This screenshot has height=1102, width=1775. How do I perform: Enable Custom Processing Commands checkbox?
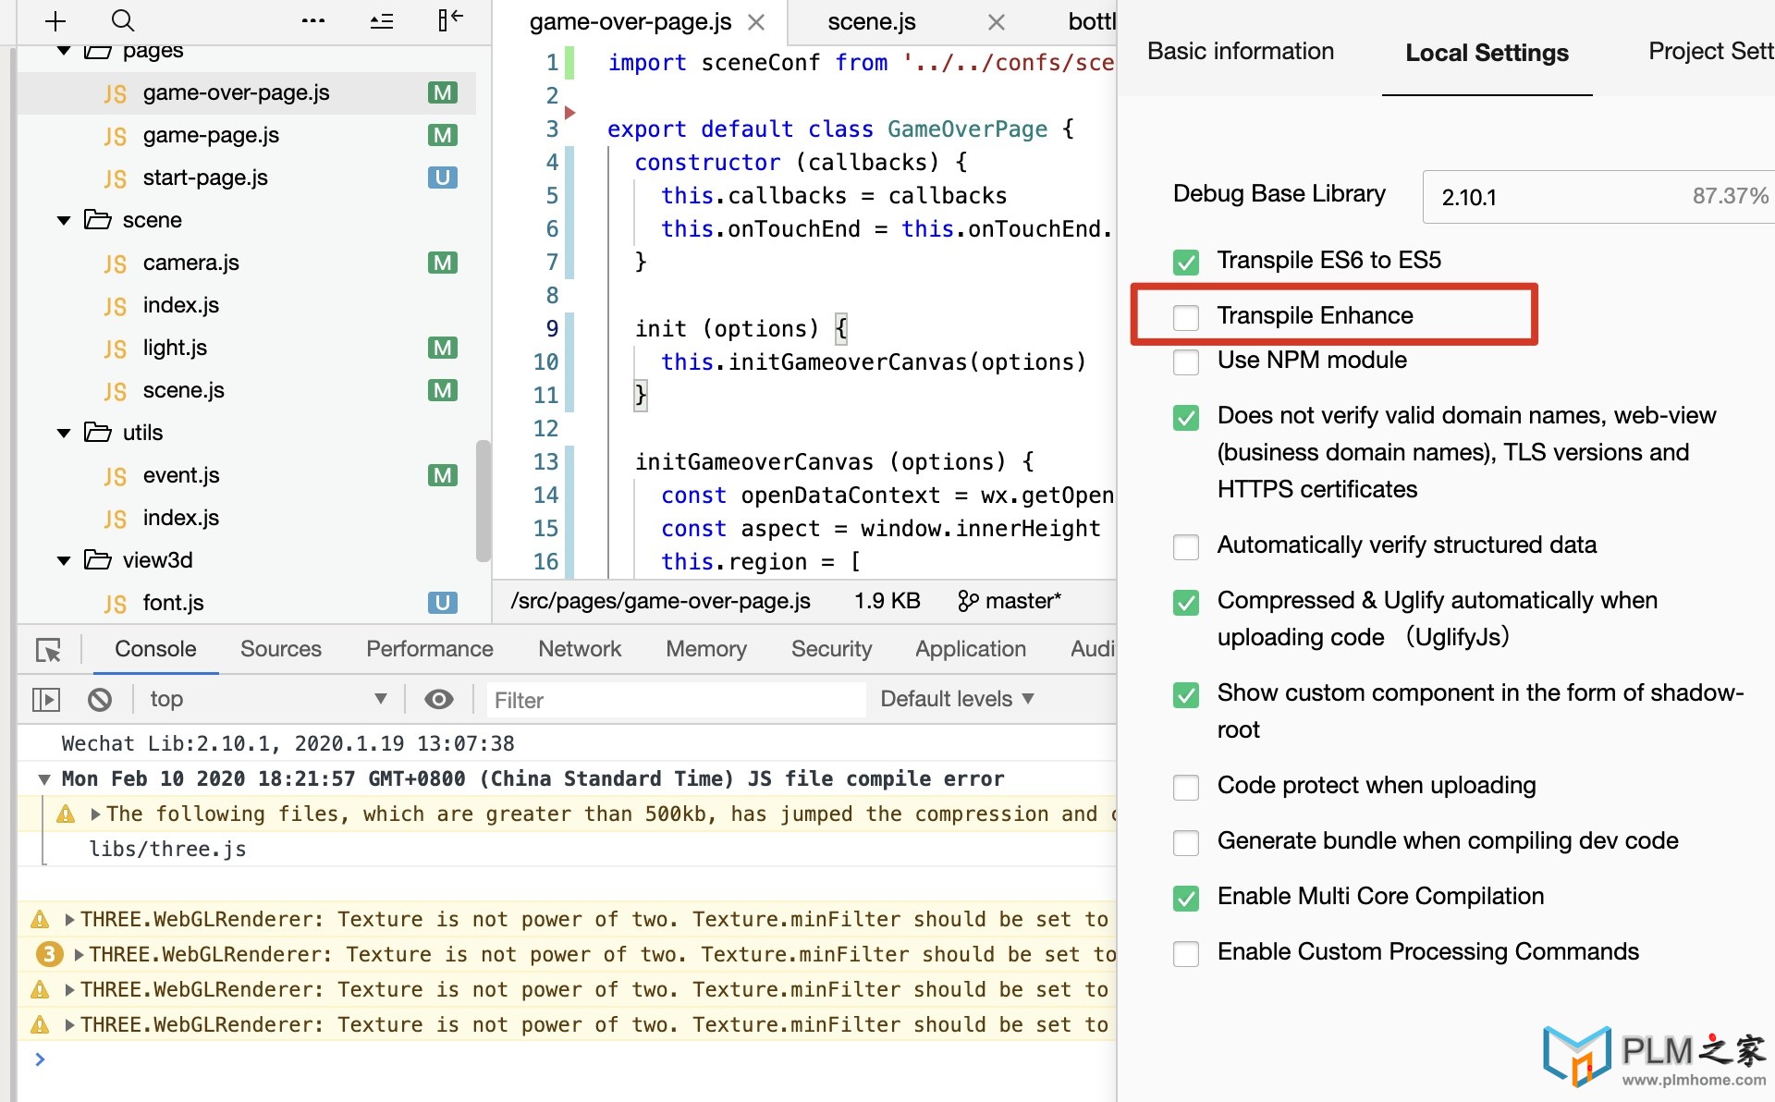click(x=1186, y=953)
